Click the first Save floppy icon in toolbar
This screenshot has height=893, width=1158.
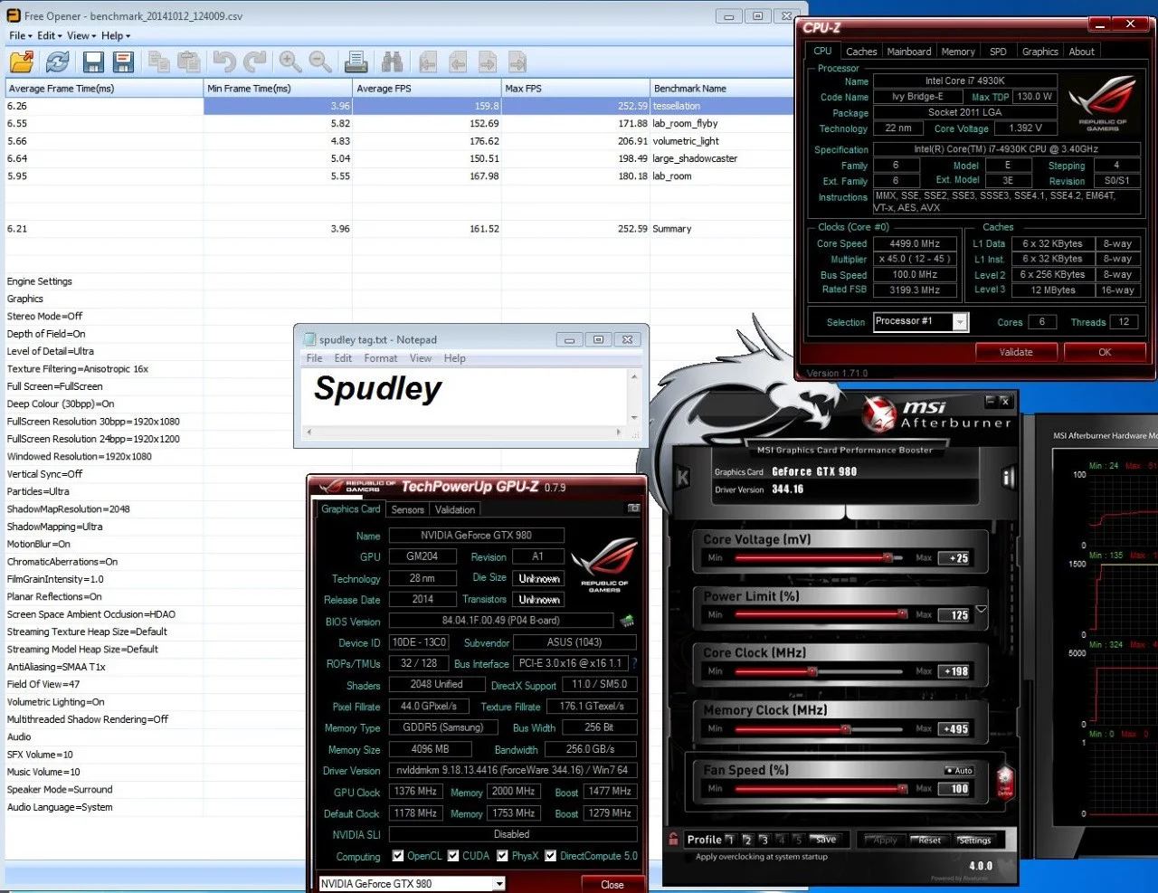coord(93,62)
